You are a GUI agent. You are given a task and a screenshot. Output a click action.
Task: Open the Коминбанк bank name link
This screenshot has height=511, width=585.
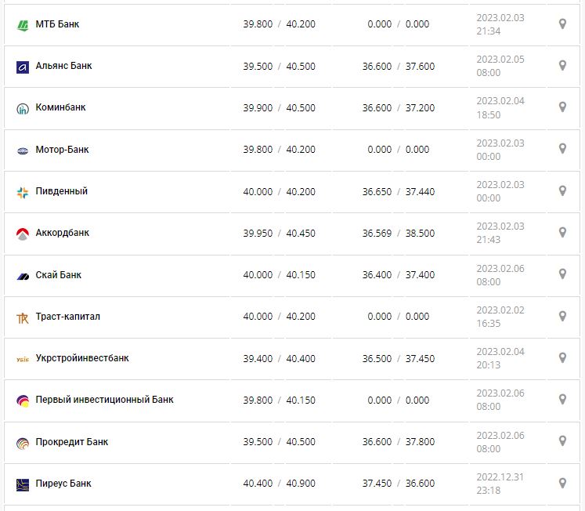click(x=60, y=107)
